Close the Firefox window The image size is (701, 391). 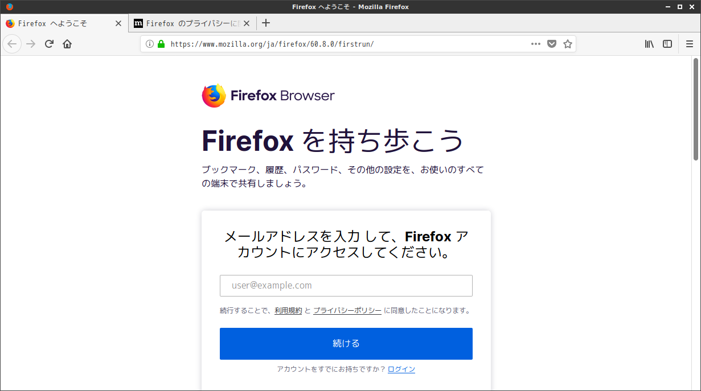click(x=691, y=7)
